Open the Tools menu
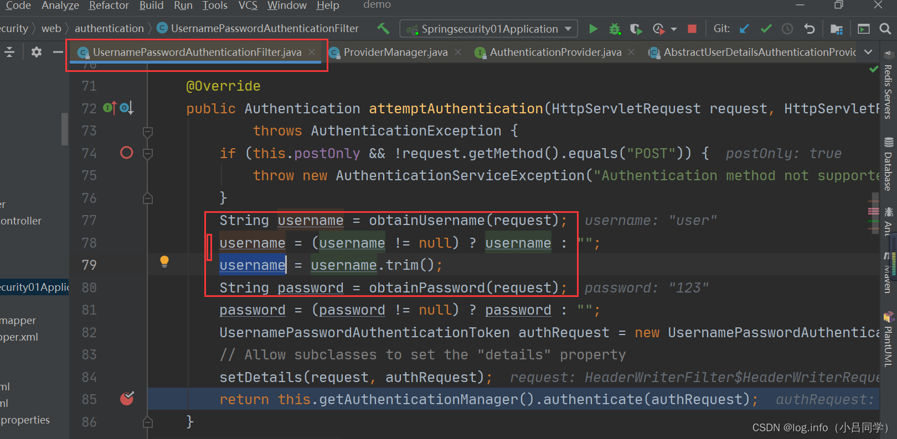Image resolution: width=897 pixels, height=439 pixels. pos(215,6)
